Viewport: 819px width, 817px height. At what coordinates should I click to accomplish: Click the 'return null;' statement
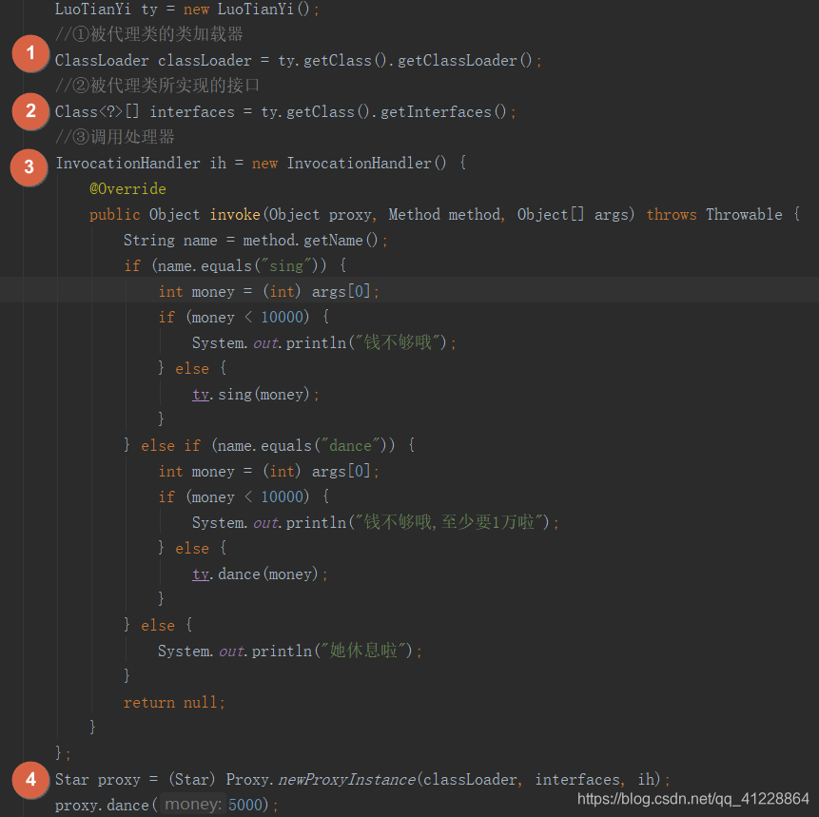click(x=174, y=703)
